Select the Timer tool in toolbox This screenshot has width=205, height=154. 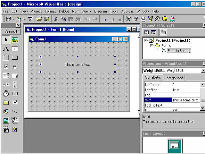(6, 94)
